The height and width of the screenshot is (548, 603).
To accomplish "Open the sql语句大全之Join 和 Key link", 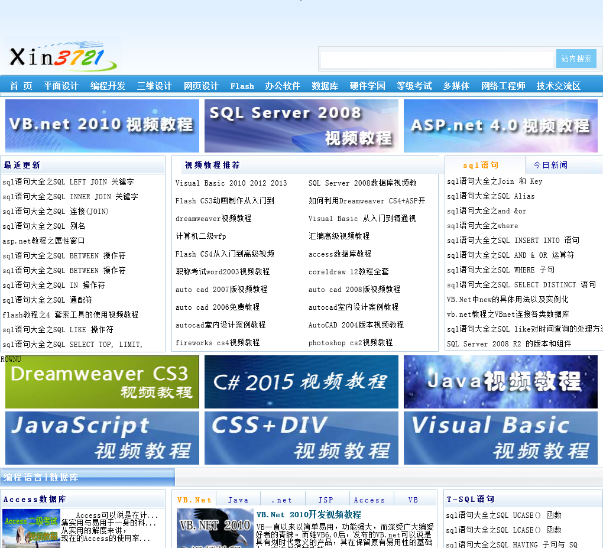I will [x=495, y=181].
